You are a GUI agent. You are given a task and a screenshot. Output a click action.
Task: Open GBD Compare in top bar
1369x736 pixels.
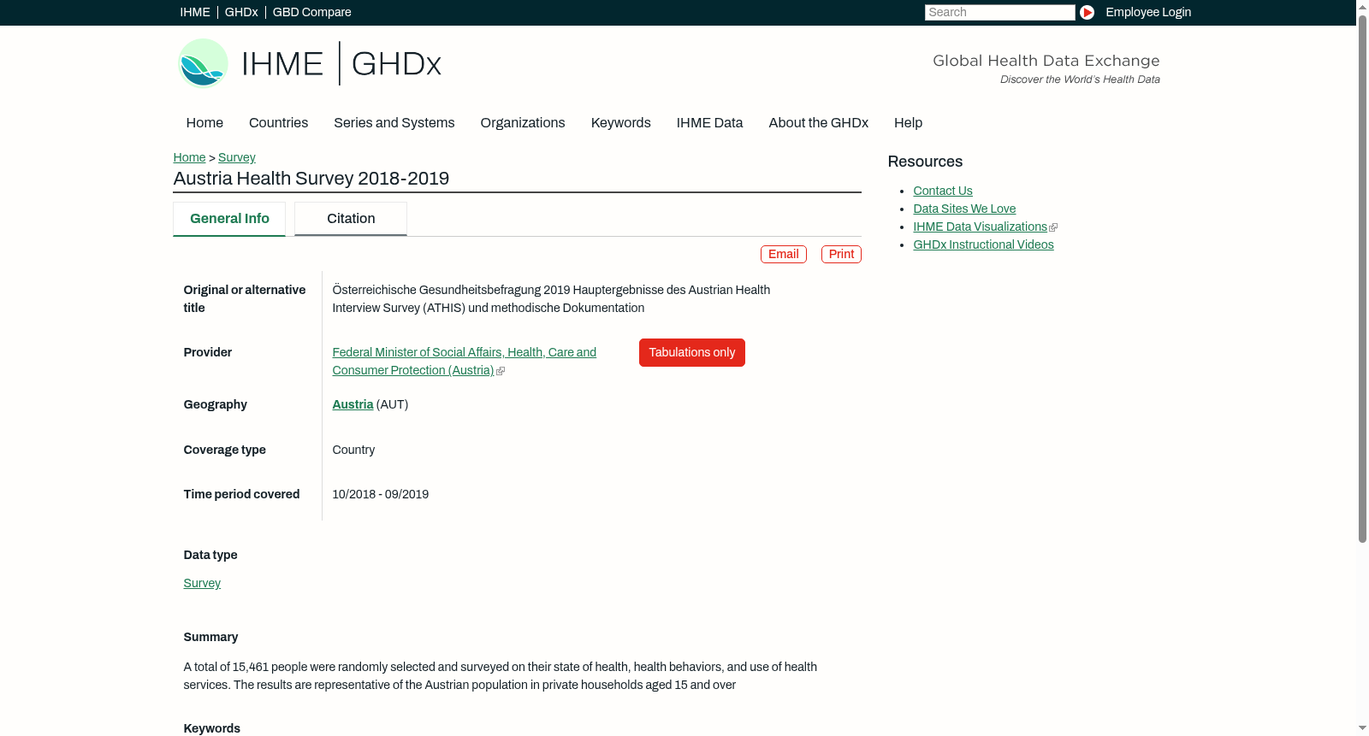[x=311, y=12]
